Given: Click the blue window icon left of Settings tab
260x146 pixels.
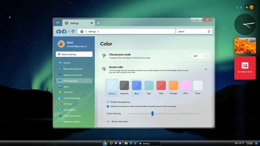Looking at the screenshot, I should click(58, 23).
